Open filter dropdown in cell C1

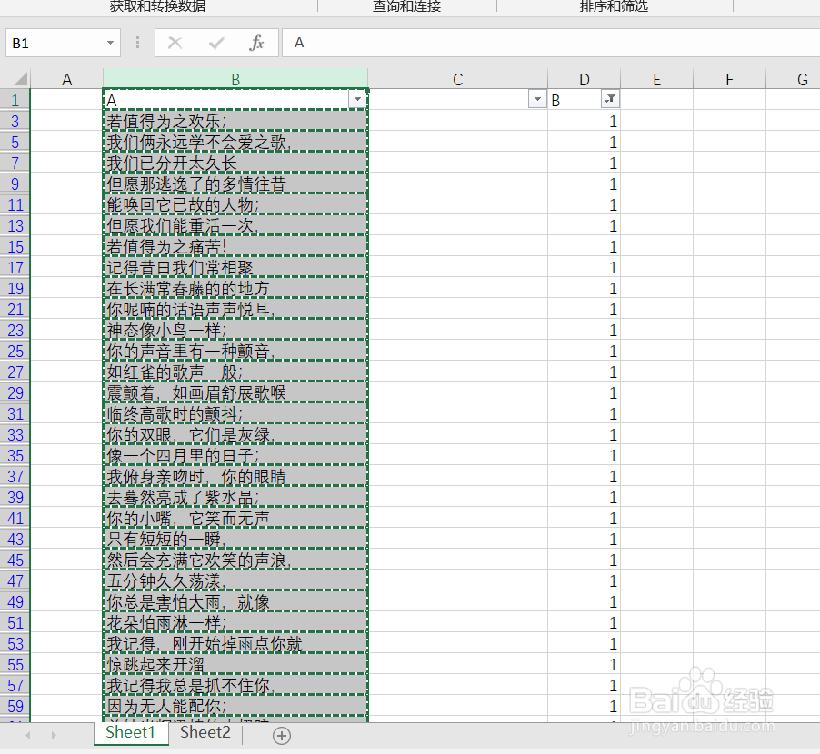(537, 99)
